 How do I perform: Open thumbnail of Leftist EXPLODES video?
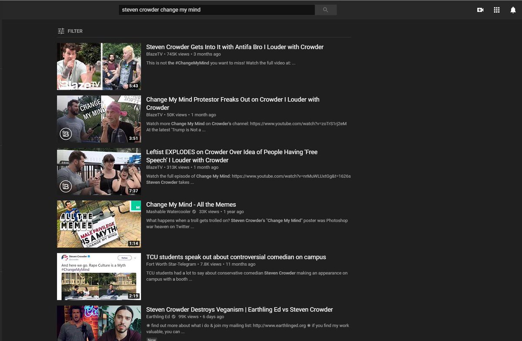(99, 172)
